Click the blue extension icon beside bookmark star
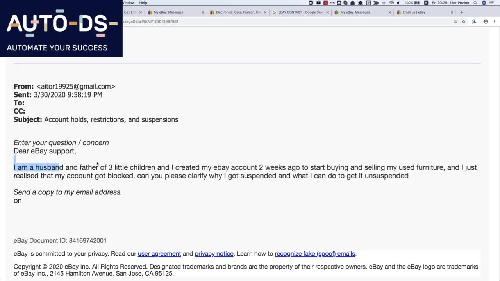Screen dimensions: 500x281 tap(474, 21)
